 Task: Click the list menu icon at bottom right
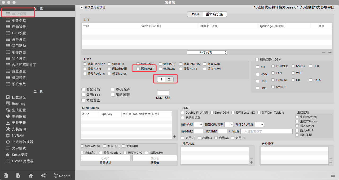pos(333,175)
